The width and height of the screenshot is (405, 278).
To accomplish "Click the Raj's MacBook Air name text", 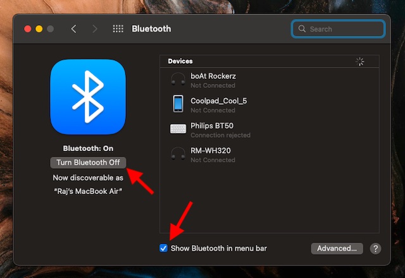I will tap(88, 191).
